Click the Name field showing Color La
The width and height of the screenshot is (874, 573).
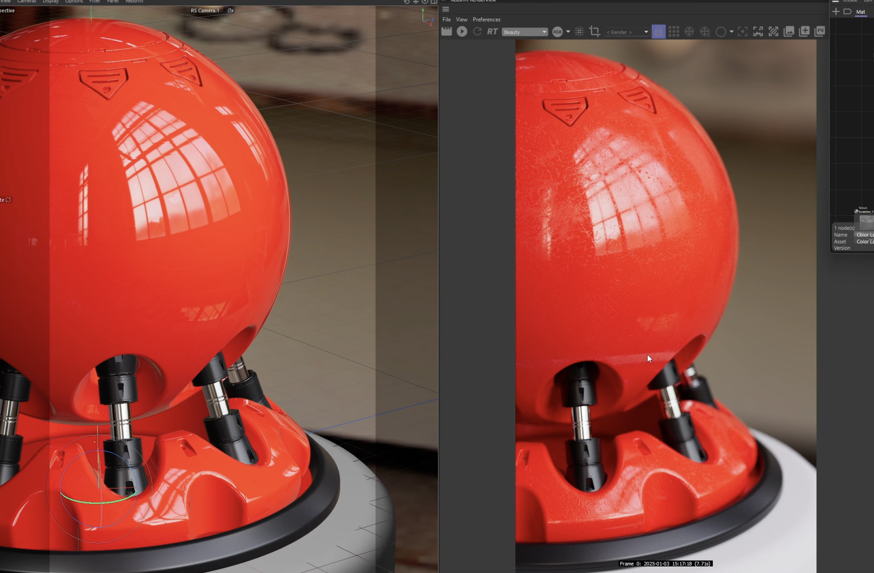(x=864, y=235)
